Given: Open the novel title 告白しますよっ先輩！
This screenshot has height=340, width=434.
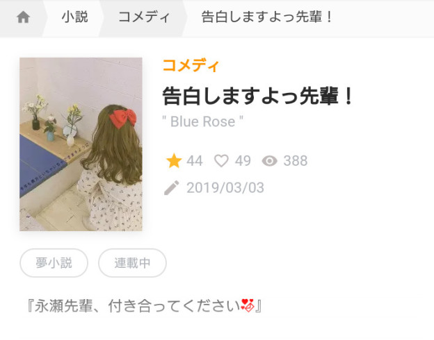Looking at the screenshot, I should point(258,96).
